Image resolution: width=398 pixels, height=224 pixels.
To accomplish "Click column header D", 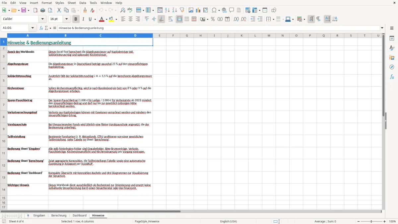I will coord(135,36).
